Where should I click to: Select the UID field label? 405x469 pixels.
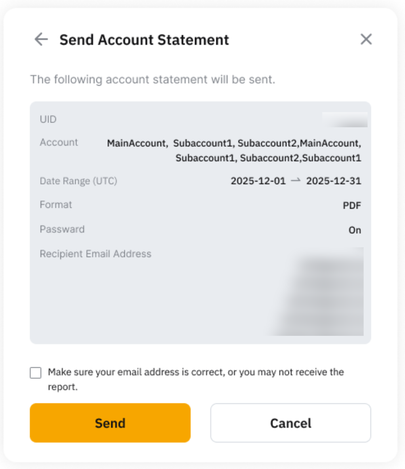click(x=48, y=119)
